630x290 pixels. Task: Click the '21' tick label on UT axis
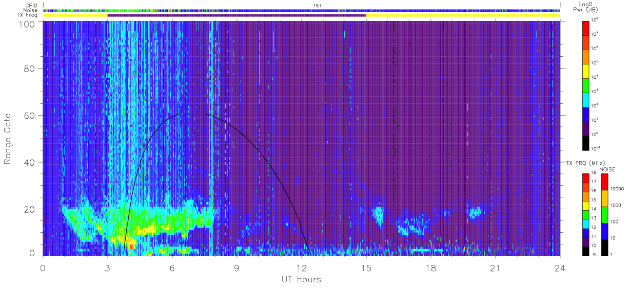point(496,267)
